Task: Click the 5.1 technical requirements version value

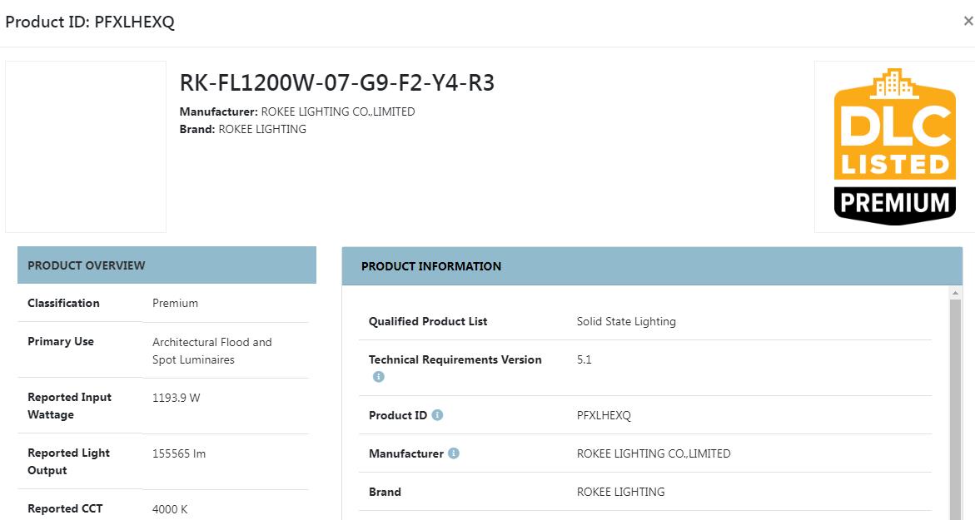Action: pyautogui.click(x=584, y=359)
